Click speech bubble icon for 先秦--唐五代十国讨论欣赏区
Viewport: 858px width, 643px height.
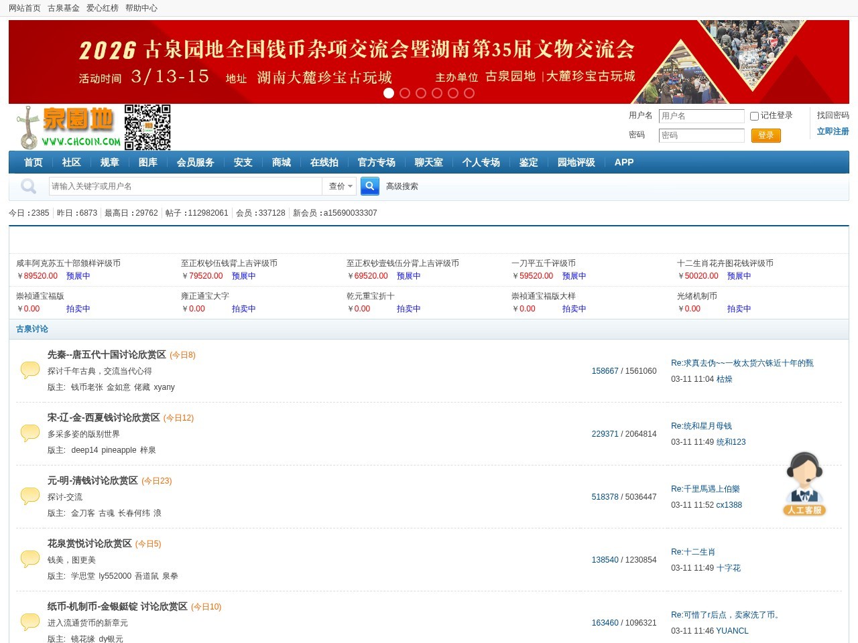pos(30,370)
